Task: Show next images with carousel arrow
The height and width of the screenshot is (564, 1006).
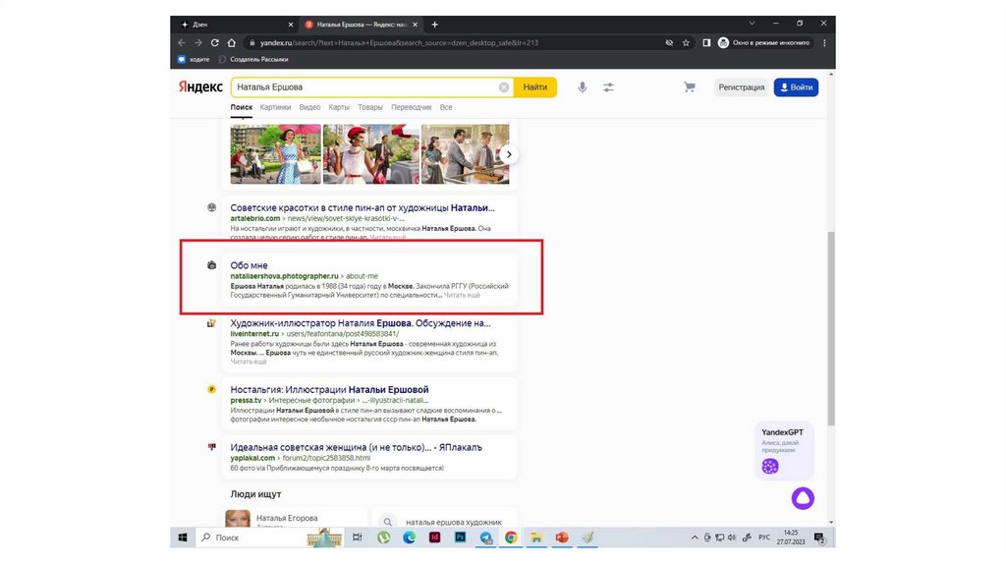Action: [x=508, y=154]
